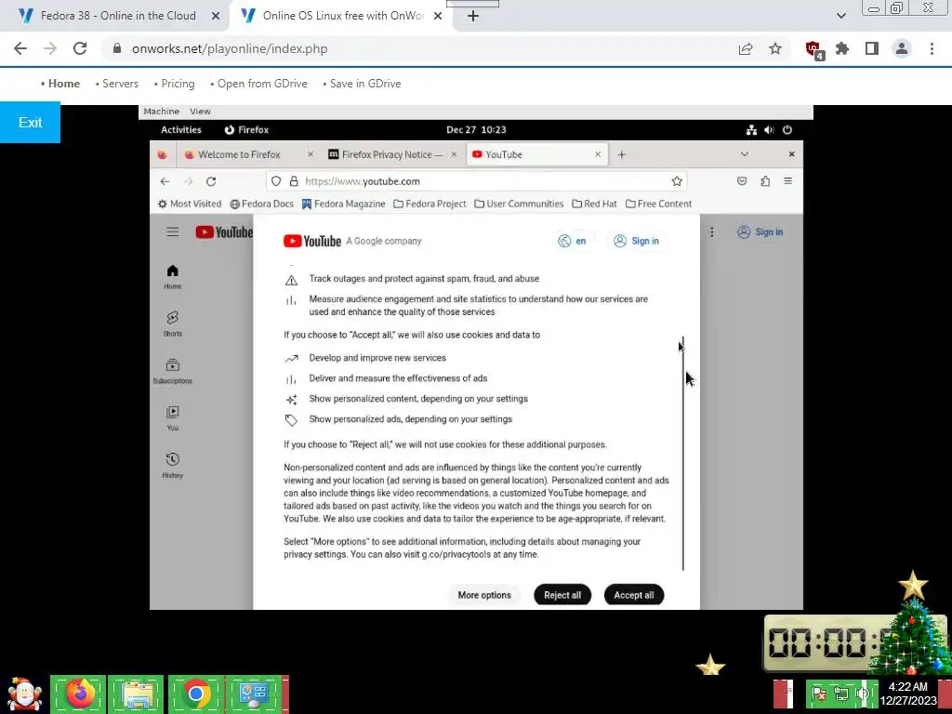Open OnWorks Pricing link
This screenshot has width=952, height=714.
(x=178, y=84)
